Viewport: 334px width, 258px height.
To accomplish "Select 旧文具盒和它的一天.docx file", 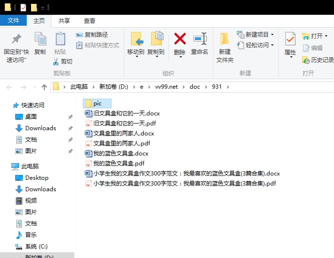I will click(122, 113).
